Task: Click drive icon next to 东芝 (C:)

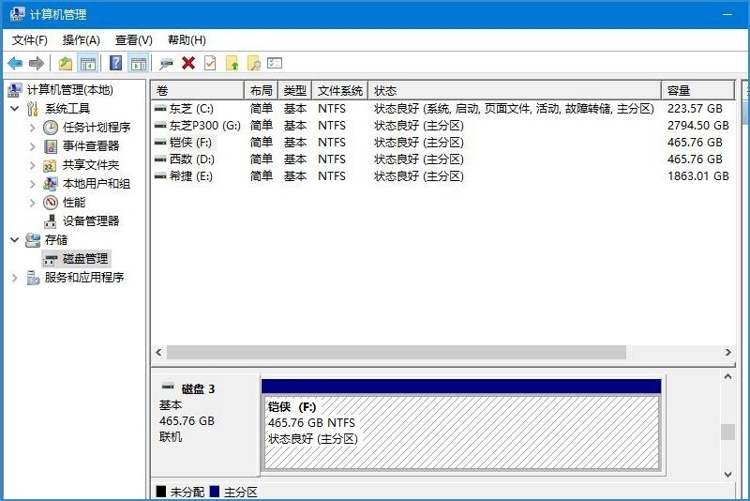Action: tap(160, 109)
